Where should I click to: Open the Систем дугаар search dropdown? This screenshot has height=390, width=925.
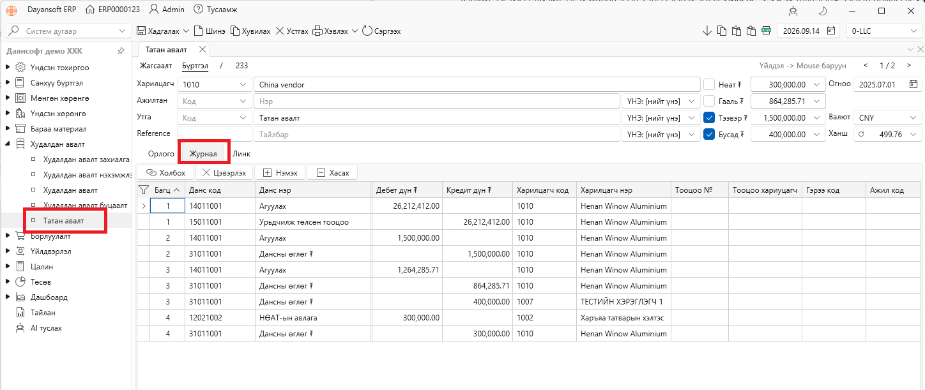123,31
